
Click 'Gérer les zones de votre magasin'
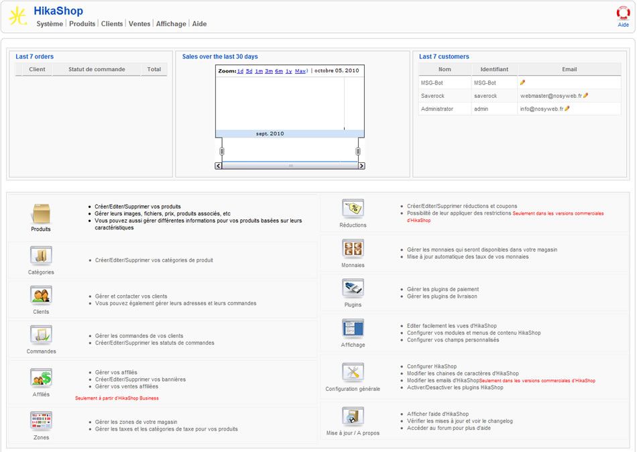tap(136, 422)
